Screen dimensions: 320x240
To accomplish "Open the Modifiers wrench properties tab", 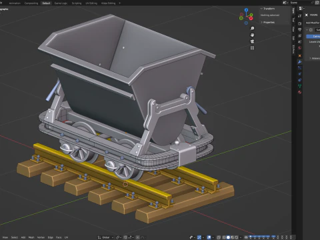I will click(x=300, y=62).
